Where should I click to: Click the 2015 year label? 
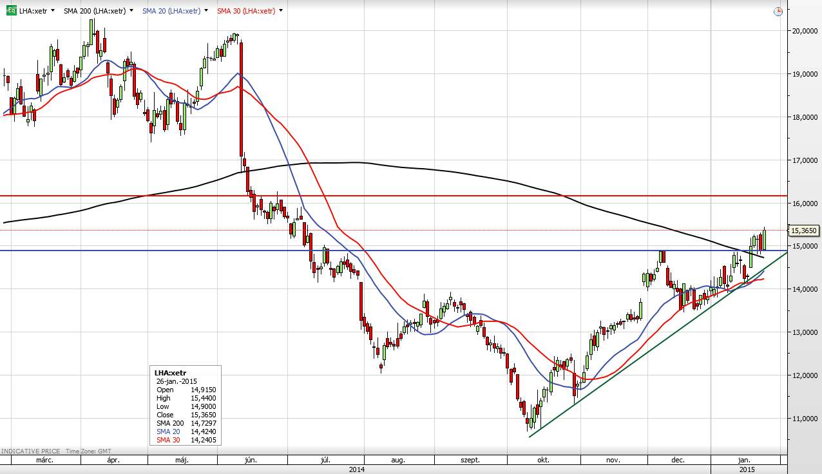[747, 469]
